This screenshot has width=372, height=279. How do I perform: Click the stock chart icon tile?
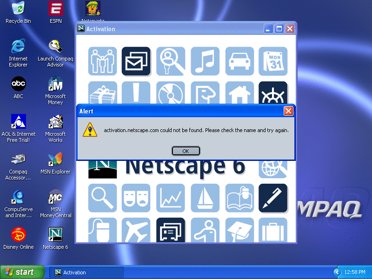pos(171,198)
